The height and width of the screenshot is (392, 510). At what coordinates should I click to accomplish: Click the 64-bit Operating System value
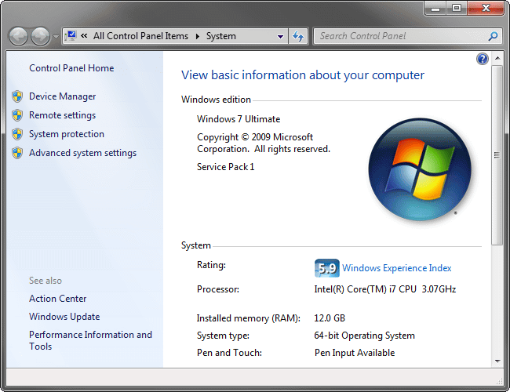click(x=365, y=336)
